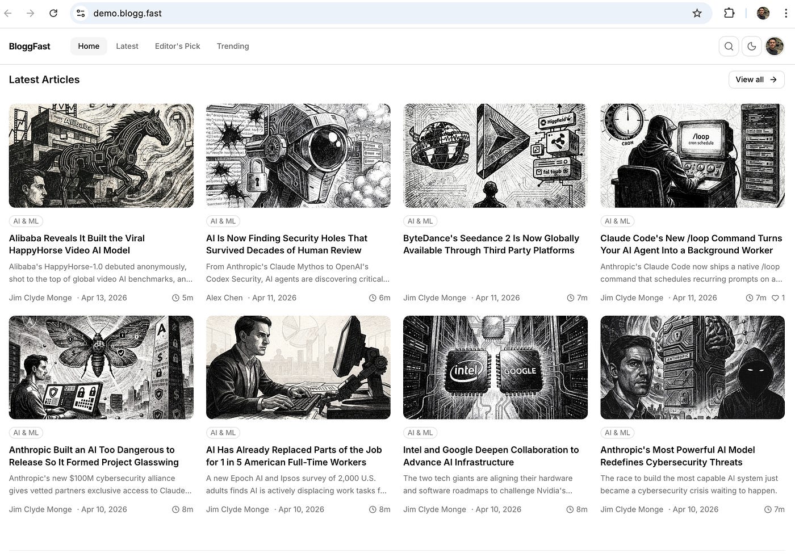
Task: Switch to the Trending tab
Action: [x=233, y=46]
